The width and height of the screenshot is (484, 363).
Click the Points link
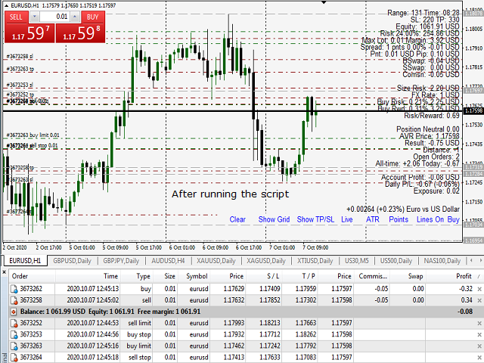coord(399,219)
